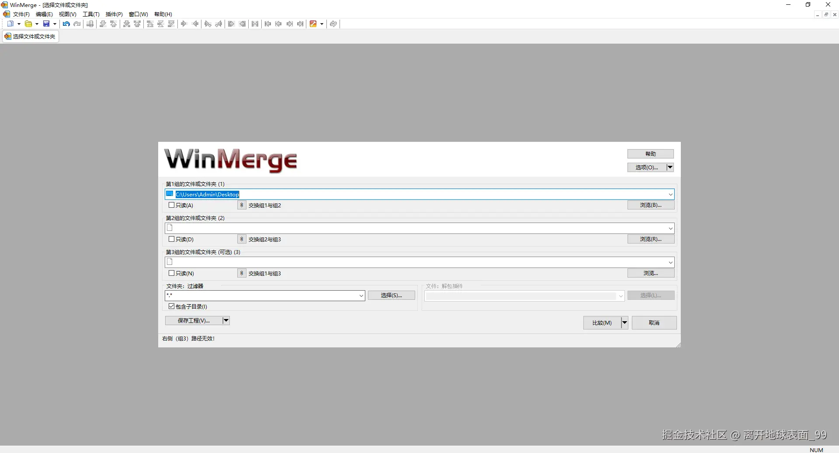Click the swap icon beside 交换组1与组2
839x453 pixels.
(x=242, y=205)
